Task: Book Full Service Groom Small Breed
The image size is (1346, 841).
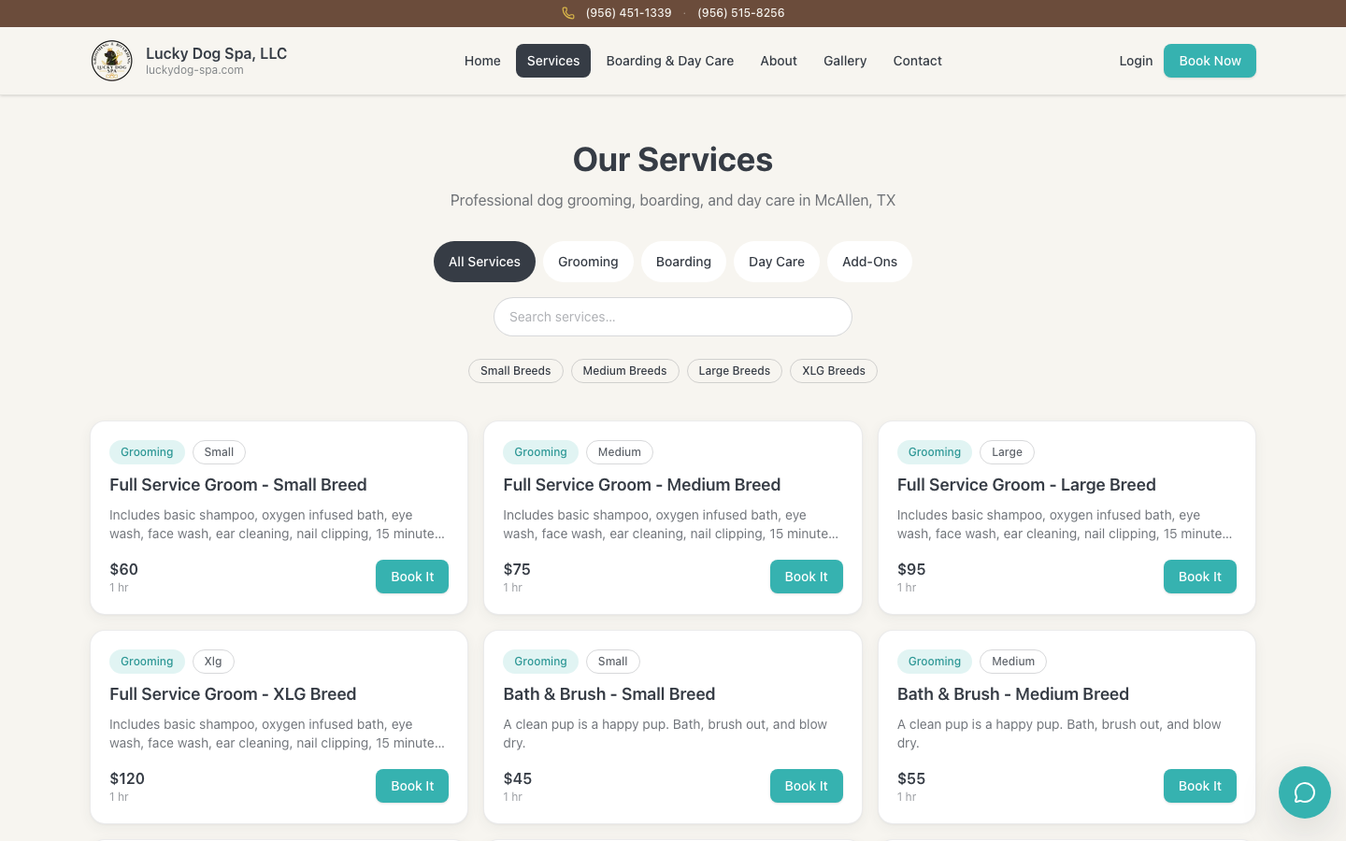Action: coord(412,577)
